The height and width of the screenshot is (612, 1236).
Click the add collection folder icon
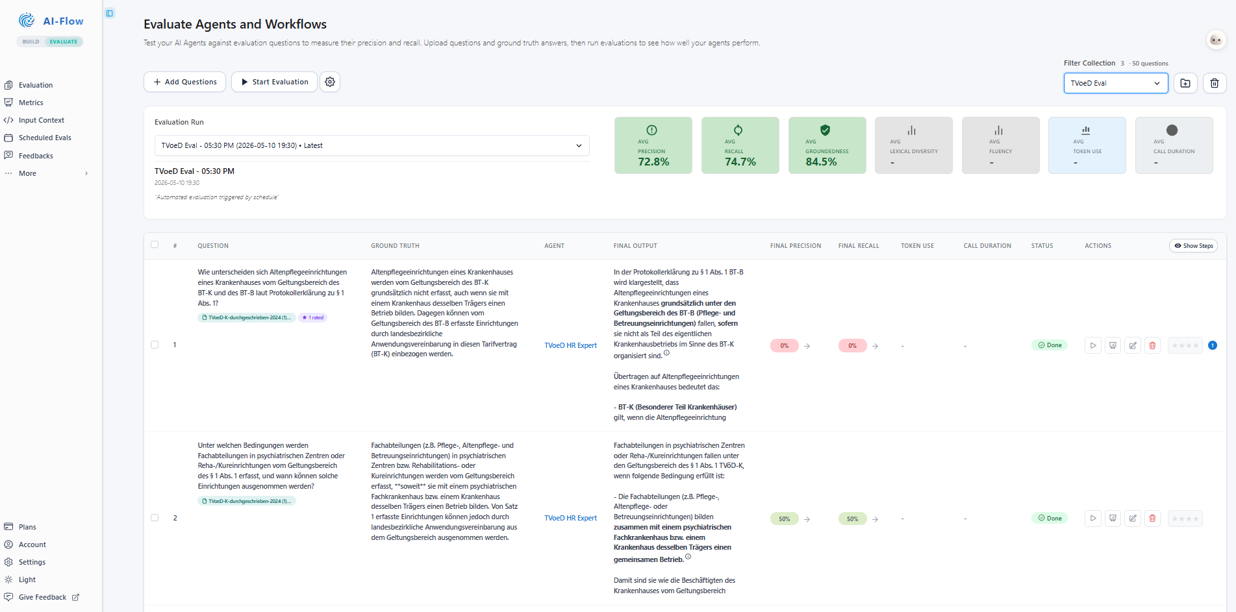pyautogui.click(x=1185, y=83)
